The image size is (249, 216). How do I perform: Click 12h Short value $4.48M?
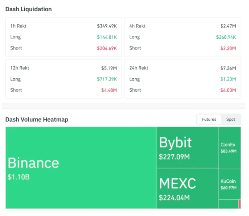pos(109,90)
